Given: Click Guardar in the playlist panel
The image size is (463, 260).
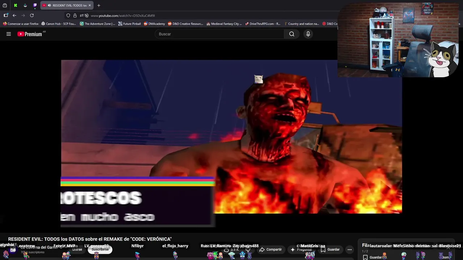Looking at the screenshot, I should point(373,257).
